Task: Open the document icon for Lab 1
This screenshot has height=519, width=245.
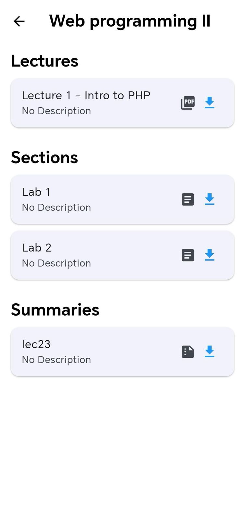Action: (x=188, y=199)
